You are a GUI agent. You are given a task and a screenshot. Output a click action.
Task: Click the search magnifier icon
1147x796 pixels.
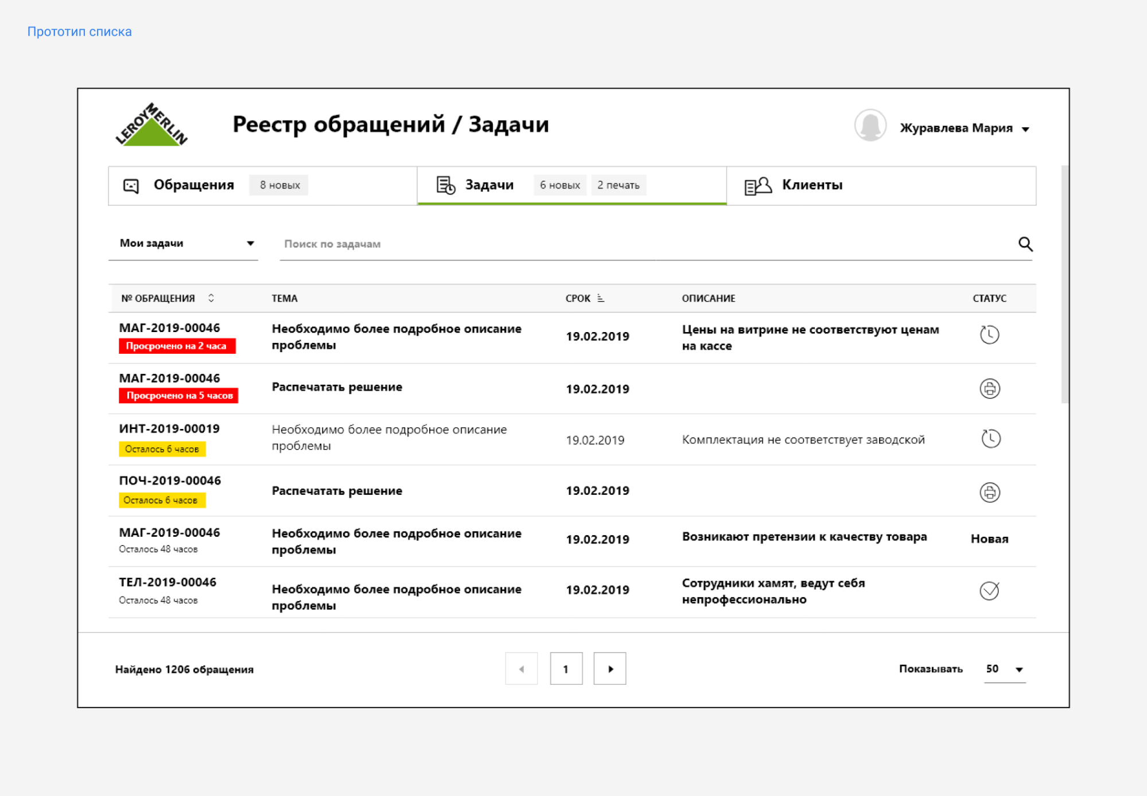1026,244
